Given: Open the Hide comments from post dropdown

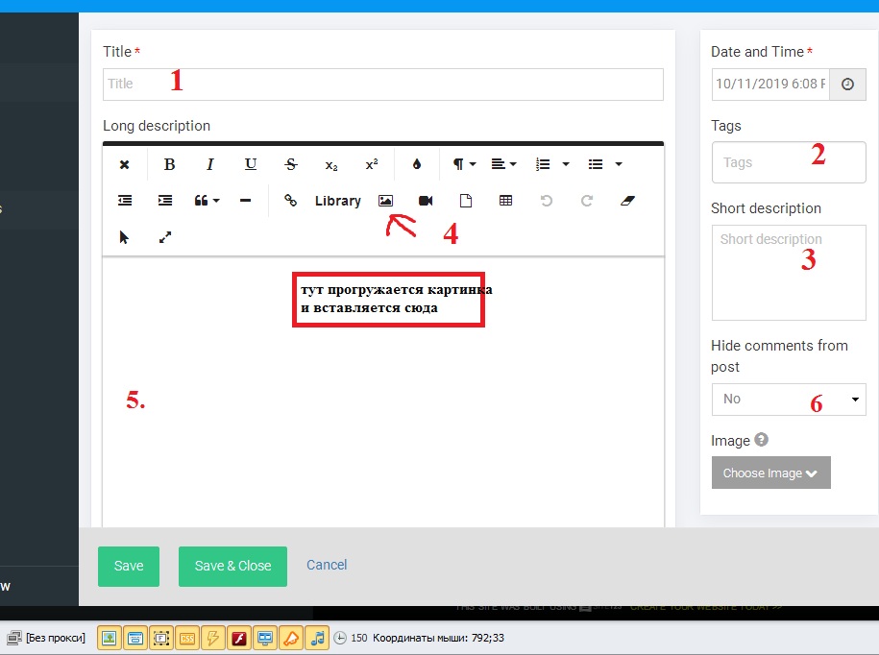Looking at the screenshot, I should (789, 399).
